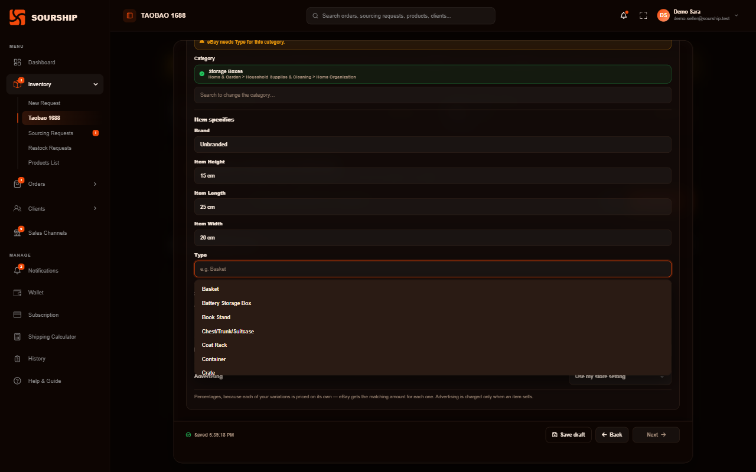756x472 pixels.
Task: Click the Help & Guide question icon
Action: [x=17, y=381]
